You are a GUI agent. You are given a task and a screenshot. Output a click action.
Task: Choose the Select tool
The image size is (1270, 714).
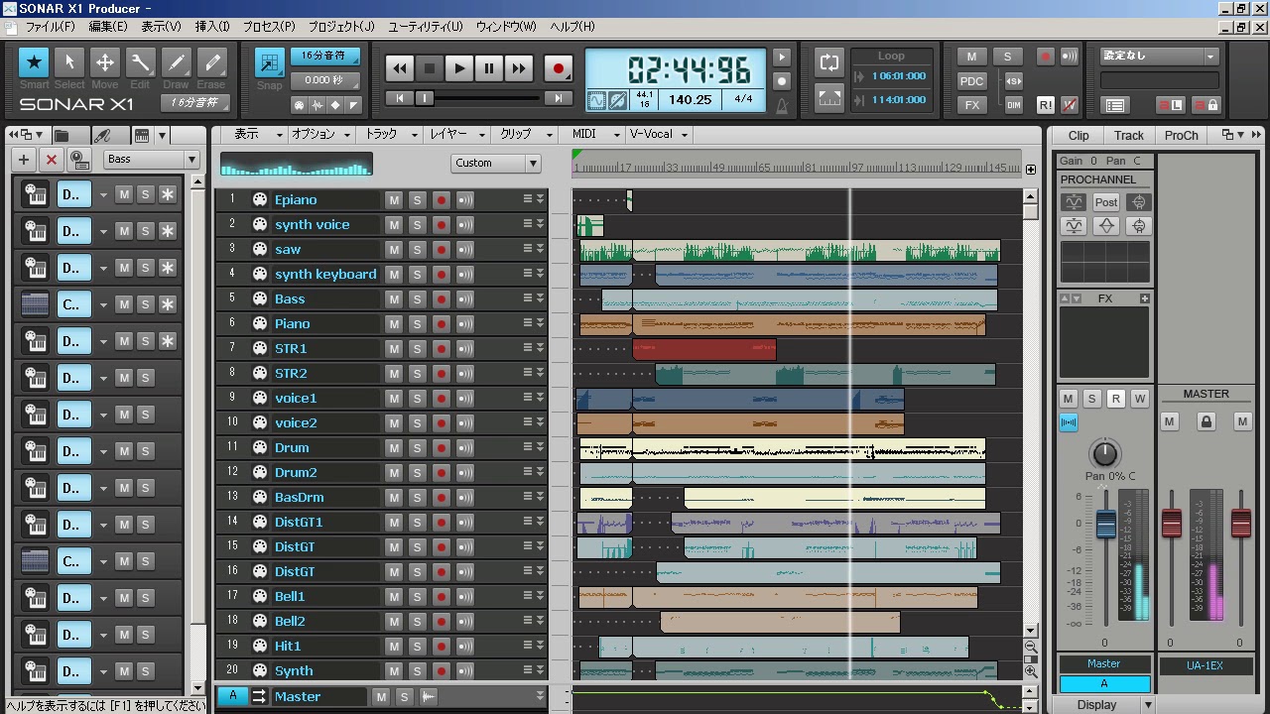[x=69, y=63]
